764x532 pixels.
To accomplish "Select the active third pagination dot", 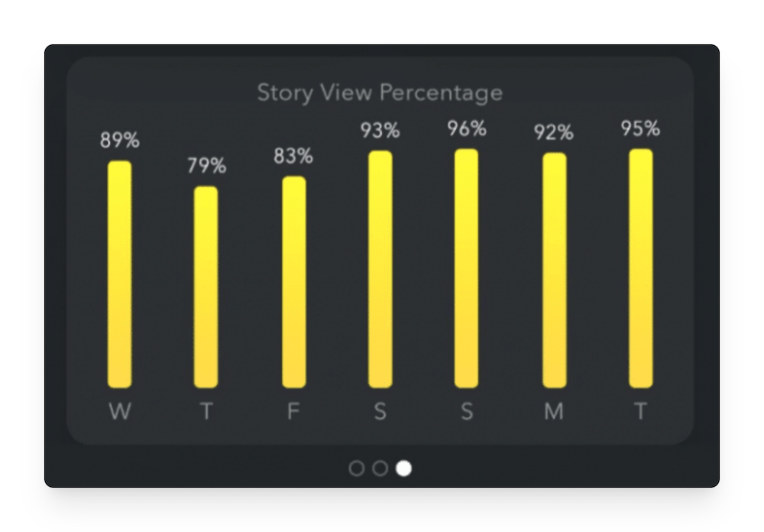I will click(403, 467).
